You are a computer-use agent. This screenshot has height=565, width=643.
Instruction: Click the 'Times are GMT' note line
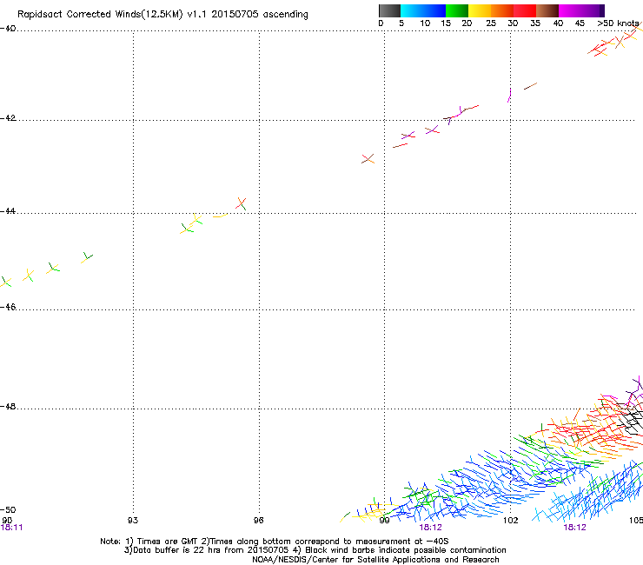point(275,542)
